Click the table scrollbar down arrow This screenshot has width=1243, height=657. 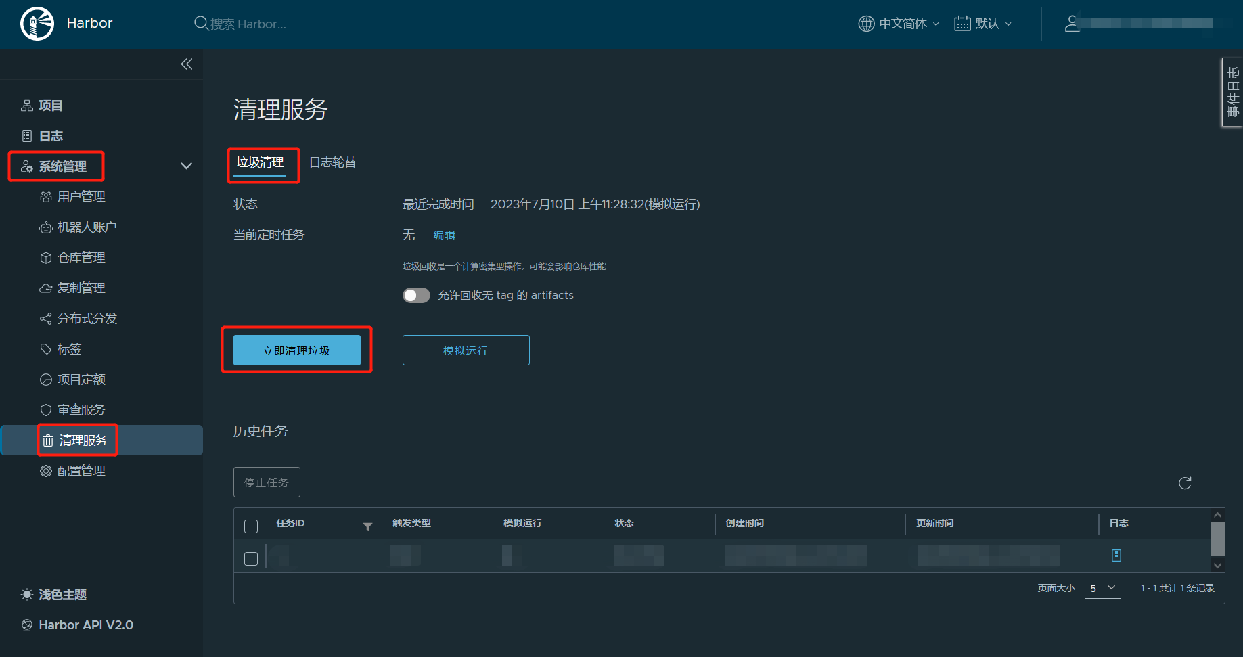click(1217, 566)
